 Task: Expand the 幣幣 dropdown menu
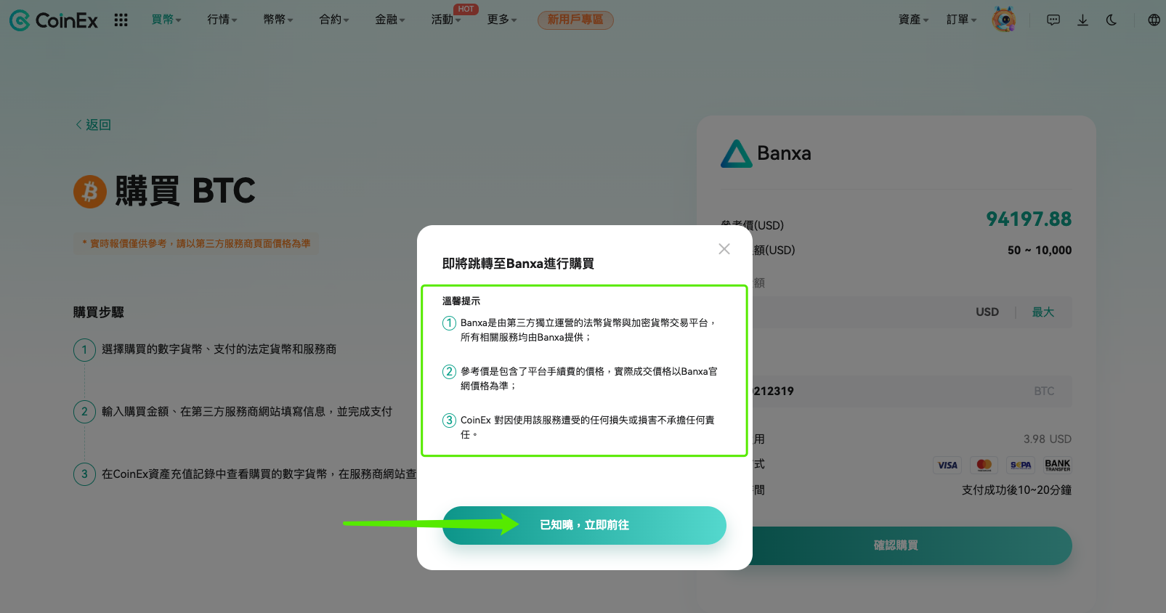(x=278, y=20)
